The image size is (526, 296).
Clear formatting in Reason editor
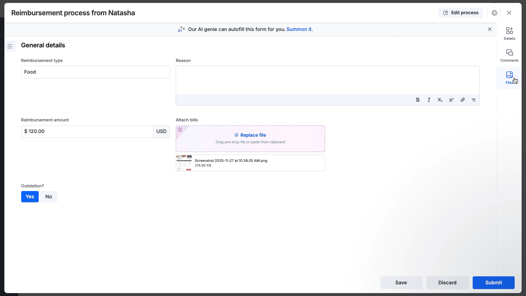pos(473,100)
